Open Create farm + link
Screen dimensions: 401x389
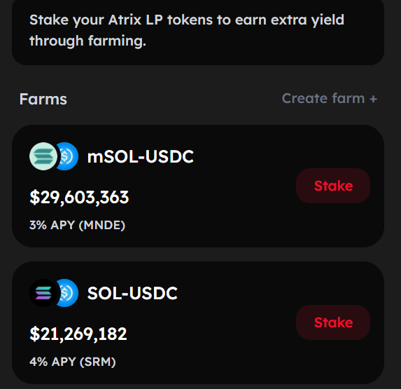330,99
